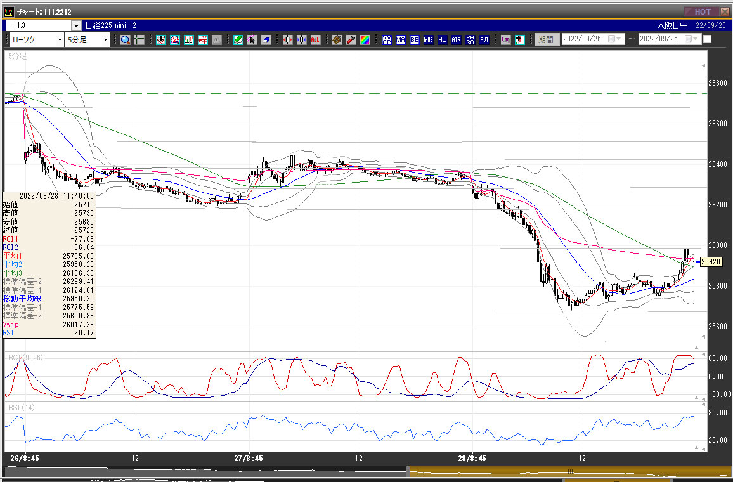Click the 平均3 row in data box
The image size is (733, 482).
49,273
